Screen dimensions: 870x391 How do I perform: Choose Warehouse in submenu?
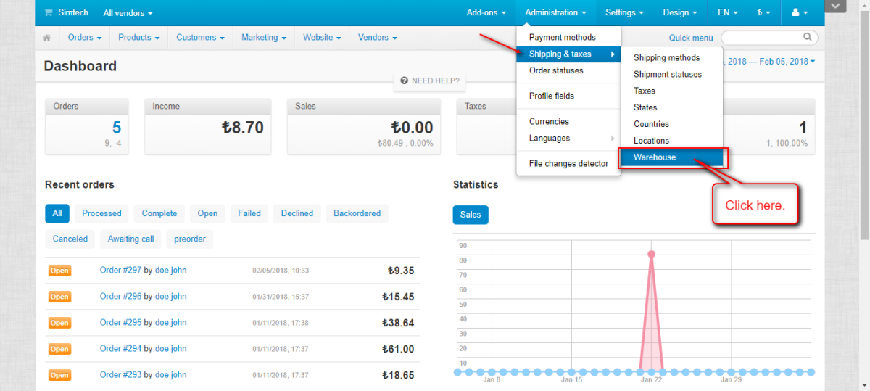point(672,157)
